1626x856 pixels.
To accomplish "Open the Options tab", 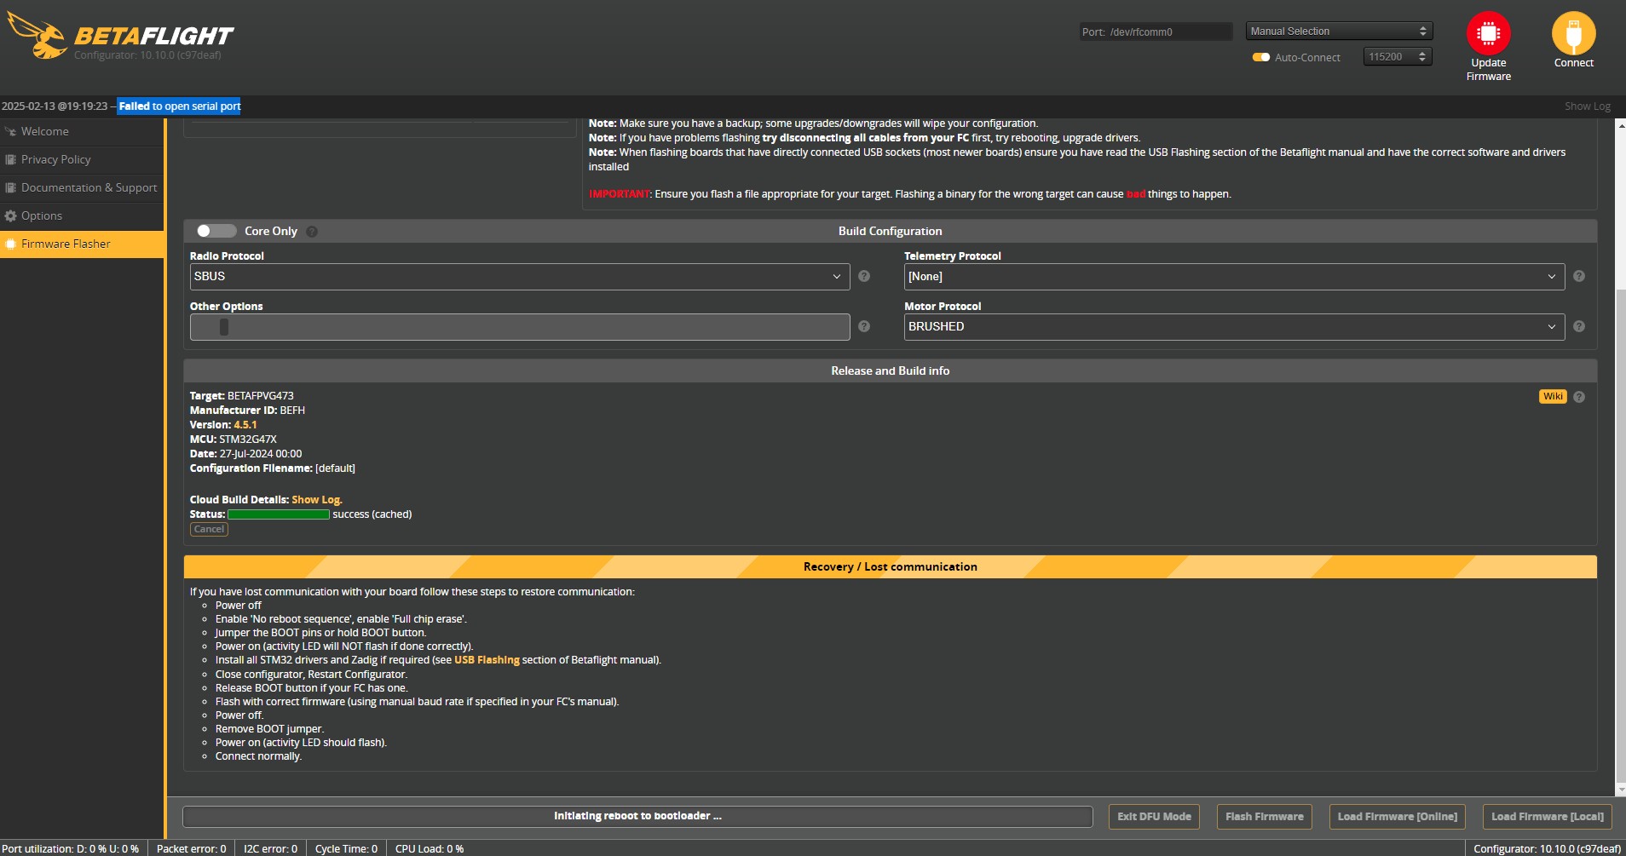I will point(82,216).
